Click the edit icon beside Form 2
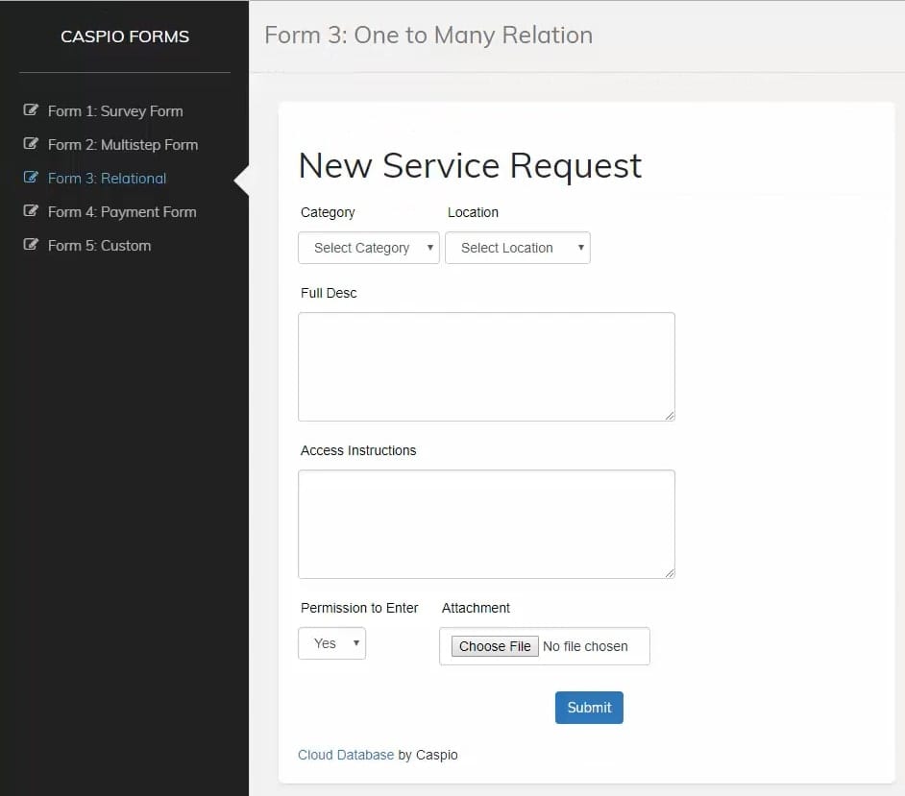 click(x=31, y=144)
